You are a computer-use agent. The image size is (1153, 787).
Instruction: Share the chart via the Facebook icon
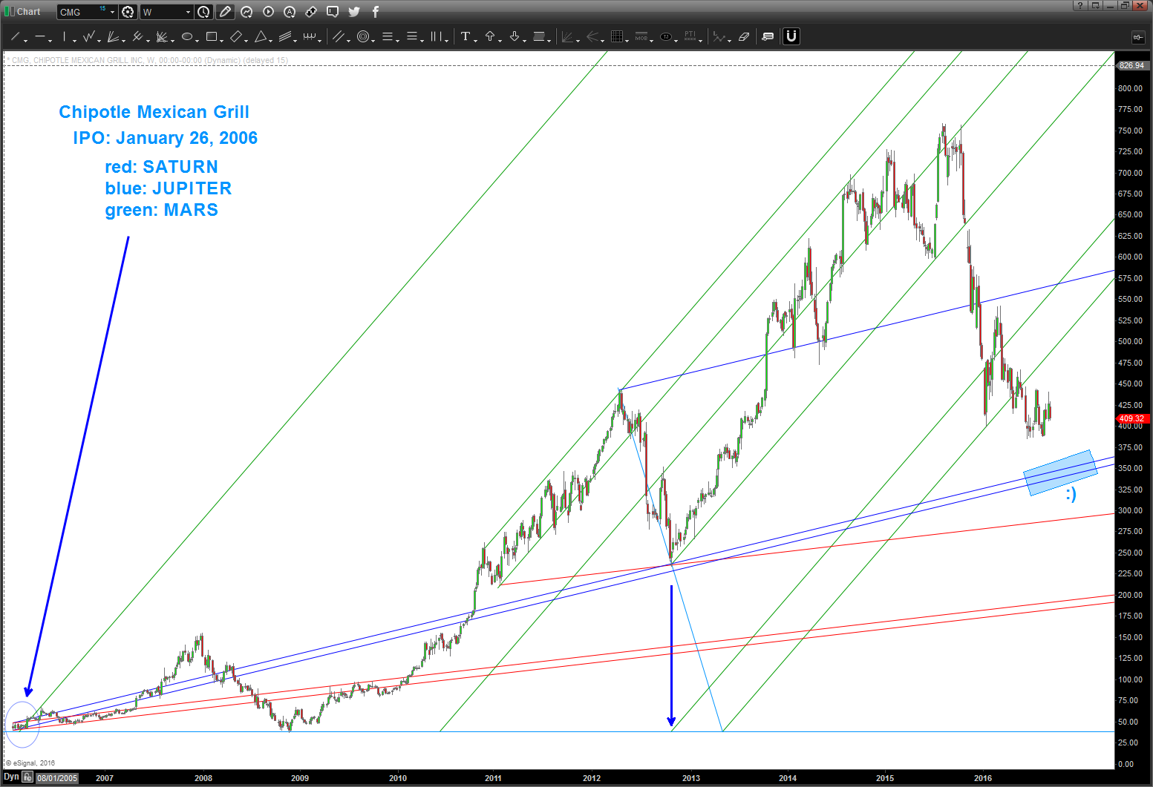(375, 11)
